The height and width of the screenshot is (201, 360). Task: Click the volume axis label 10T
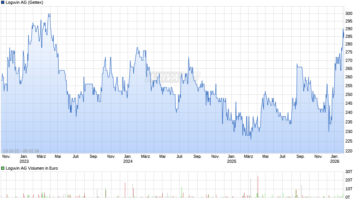click(349, 189)
